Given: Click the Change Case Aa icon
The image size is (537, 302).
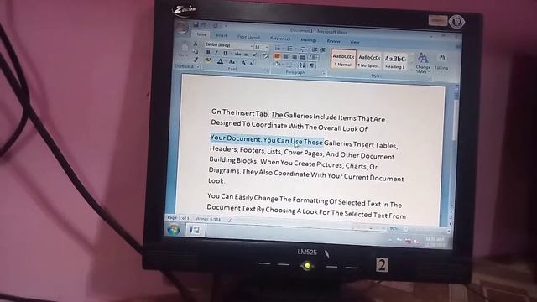Looking at the screenshot, I should 232,62.
